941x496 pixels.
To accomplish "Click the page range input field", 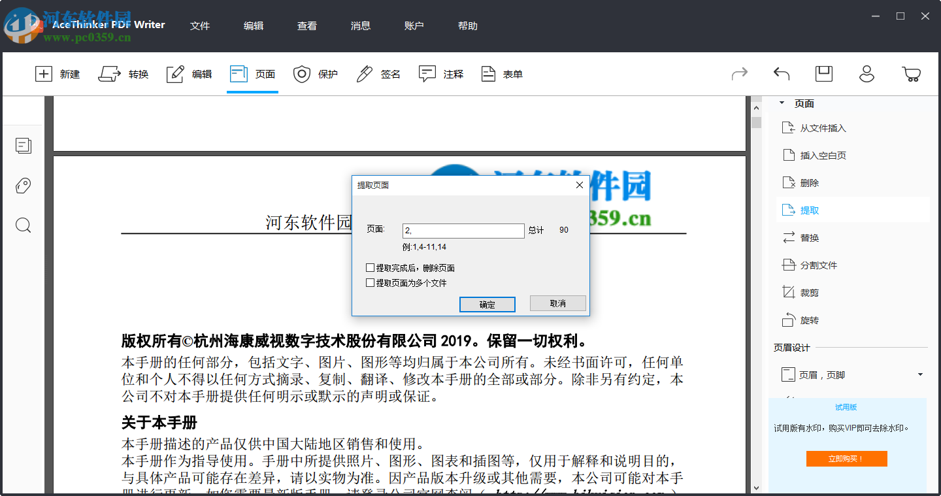I will click(463, 231).
